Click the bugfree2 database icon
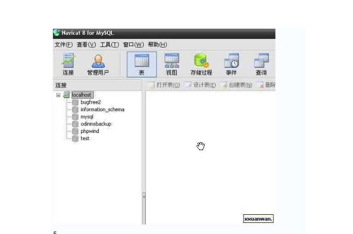This screenshot has width=353, height=234. 75,103
